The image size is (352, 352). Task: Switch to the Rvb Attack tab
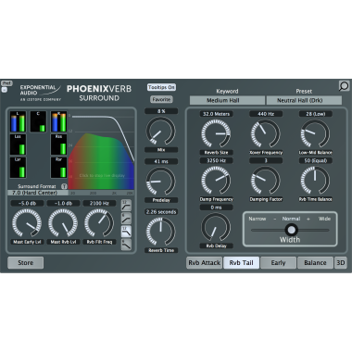pos(204,263)
